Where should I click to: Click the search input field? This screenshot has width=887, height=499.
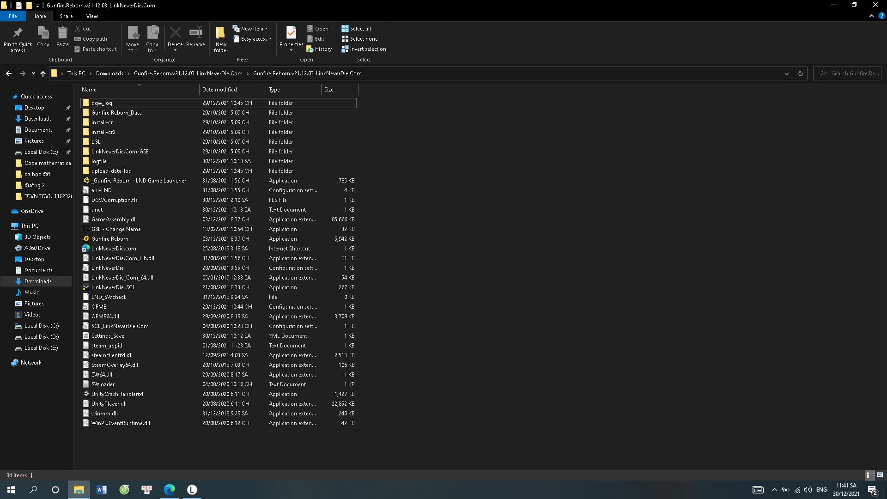[x=853, y=73]
